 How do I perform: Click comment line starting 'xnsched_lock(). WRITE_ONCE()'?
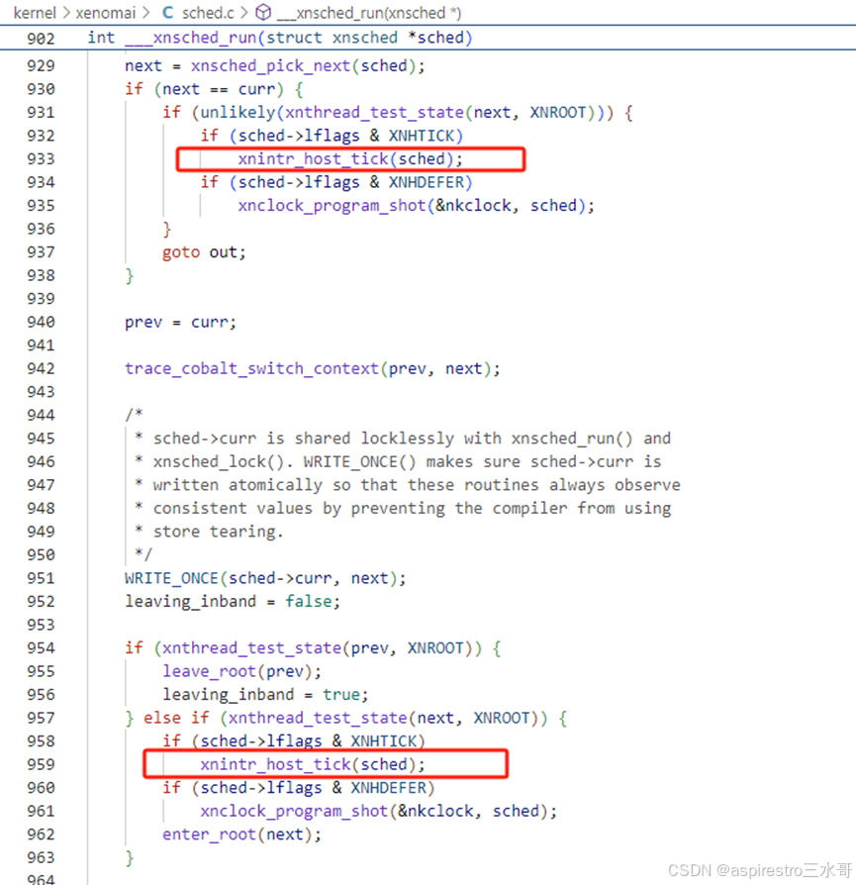coord(398,461)
